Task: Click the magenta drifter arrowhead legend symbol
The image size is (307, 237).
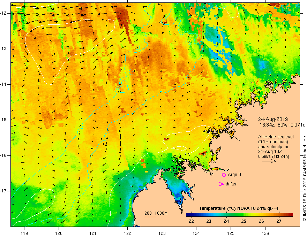Action: coord(221,184)
